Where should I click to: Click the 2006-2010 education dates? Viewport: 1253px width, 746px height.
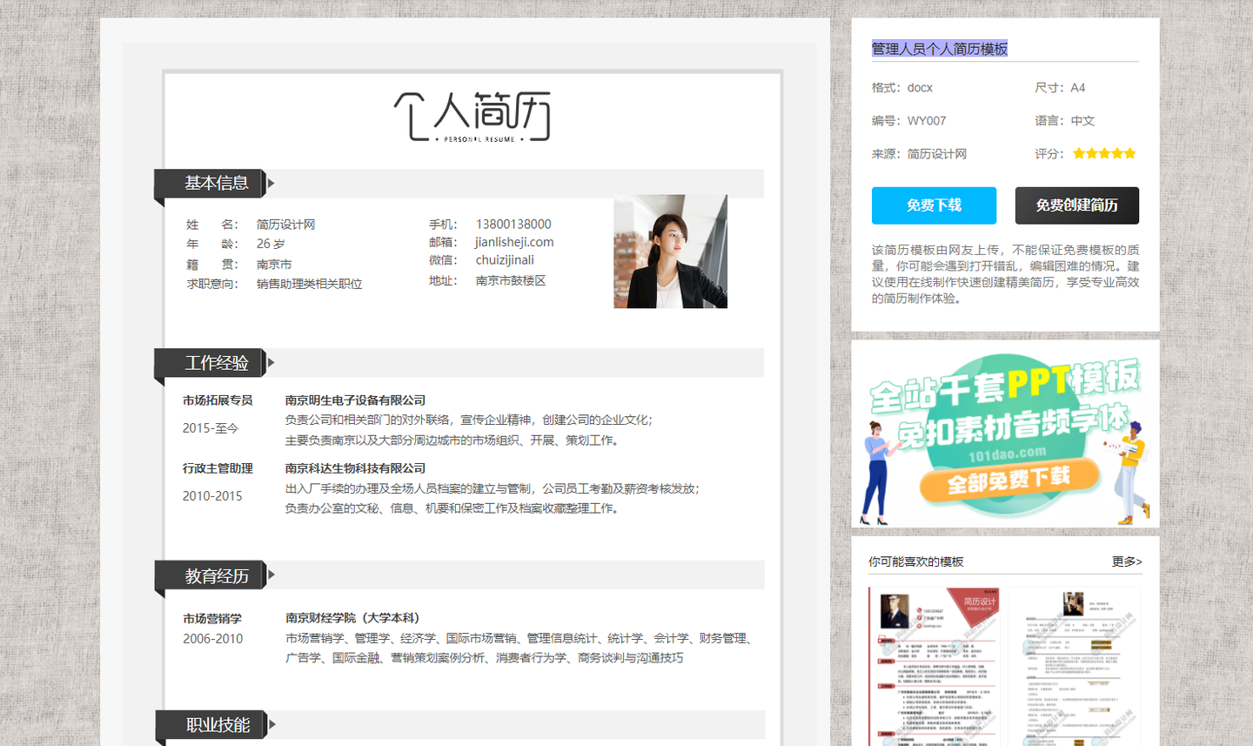(x=213, y=639)
